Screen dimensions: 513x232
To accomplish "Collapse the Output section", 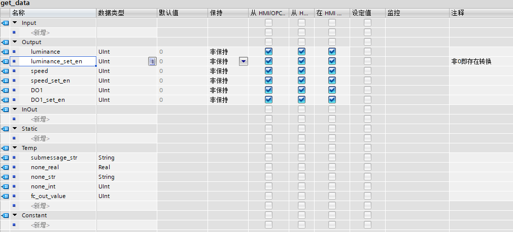I will [15, 42].
